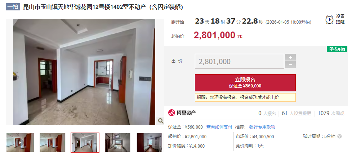Click the 立即报名 register button
Image resolution: width=348 pixels, height=158 pixels.
245,83
